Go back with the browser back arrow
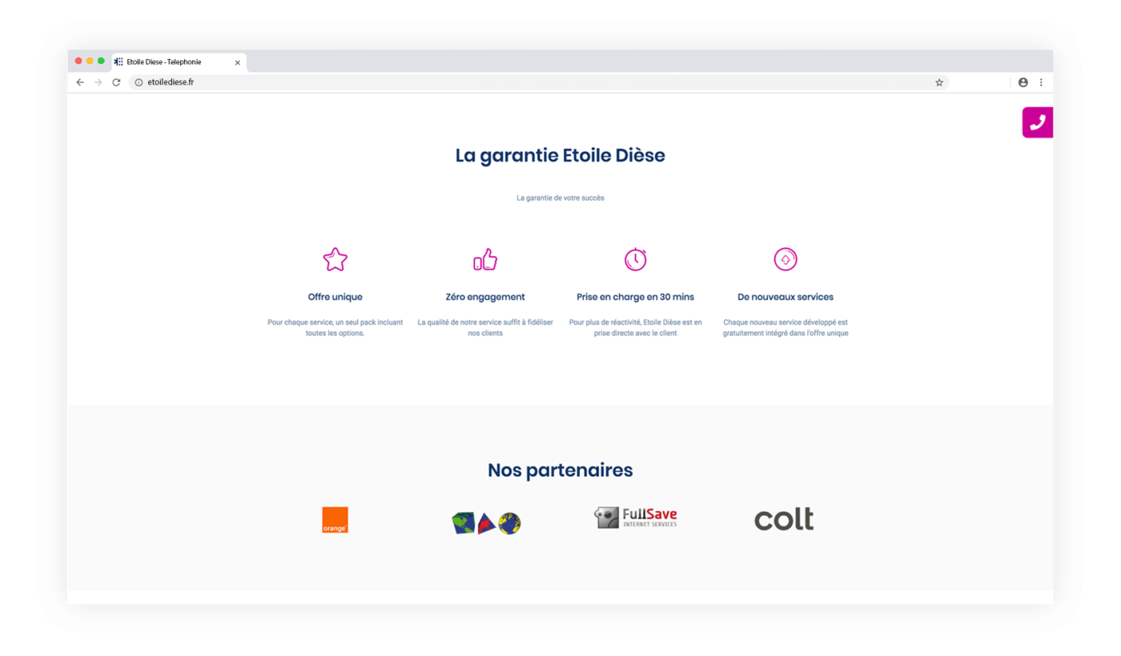 point(80,82)
